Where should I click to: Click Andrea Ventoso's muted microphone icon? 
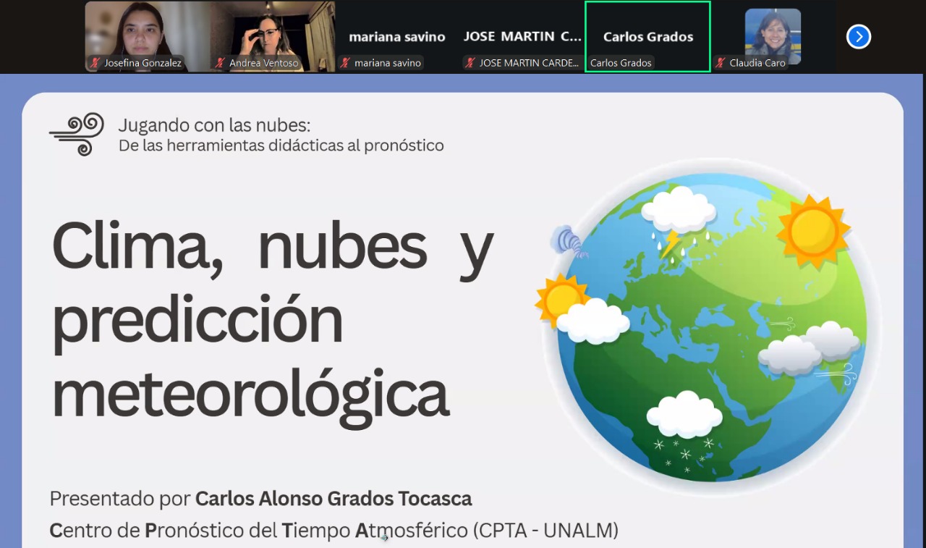pos(221,63)
